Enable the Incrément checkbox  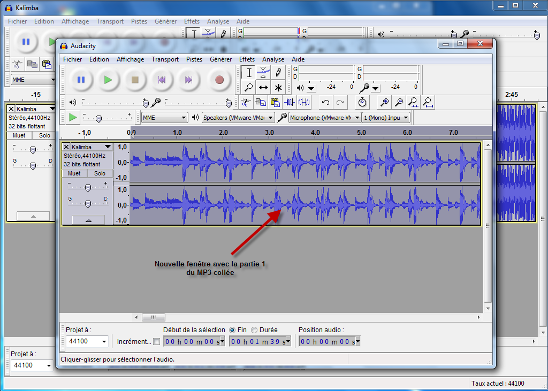point(156,342)
